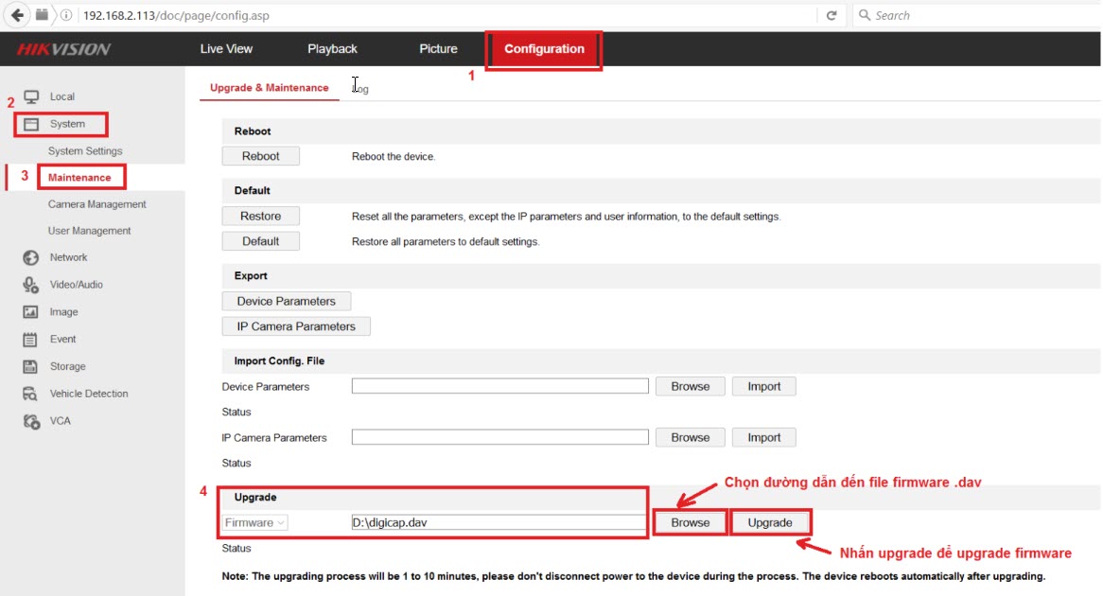Click the Upgrade button
The height and width of the screenshot is (596, 1103).
[769, 522]
